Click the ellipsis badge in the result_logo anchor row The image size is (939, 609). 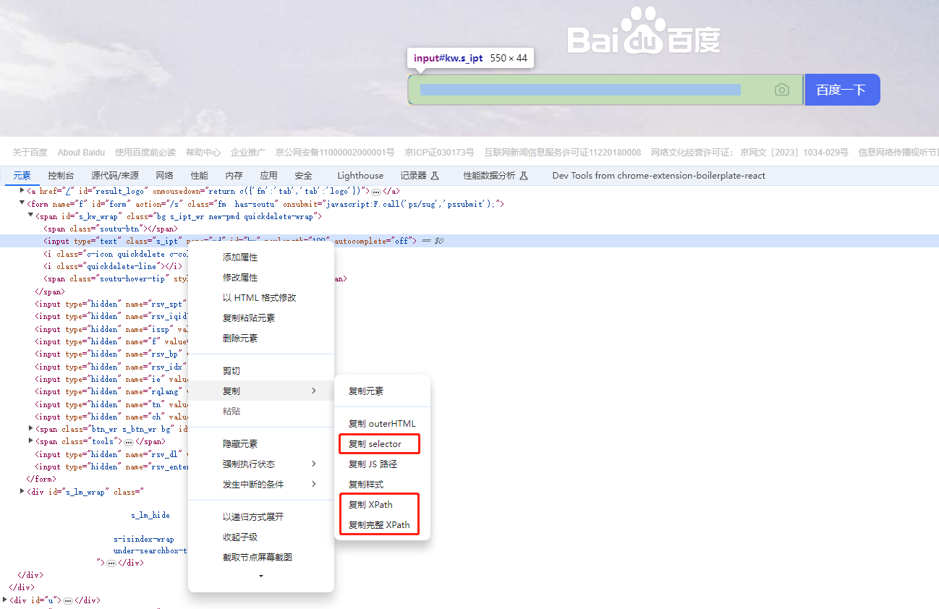376,191
